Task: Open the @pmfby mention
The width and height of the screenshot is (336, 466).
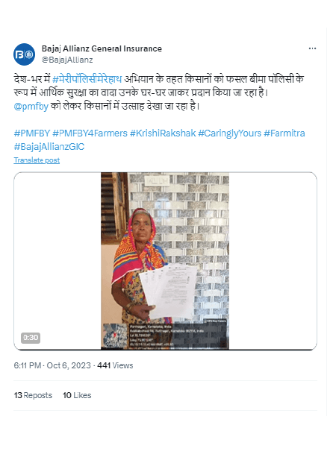Action: [31, 106]
